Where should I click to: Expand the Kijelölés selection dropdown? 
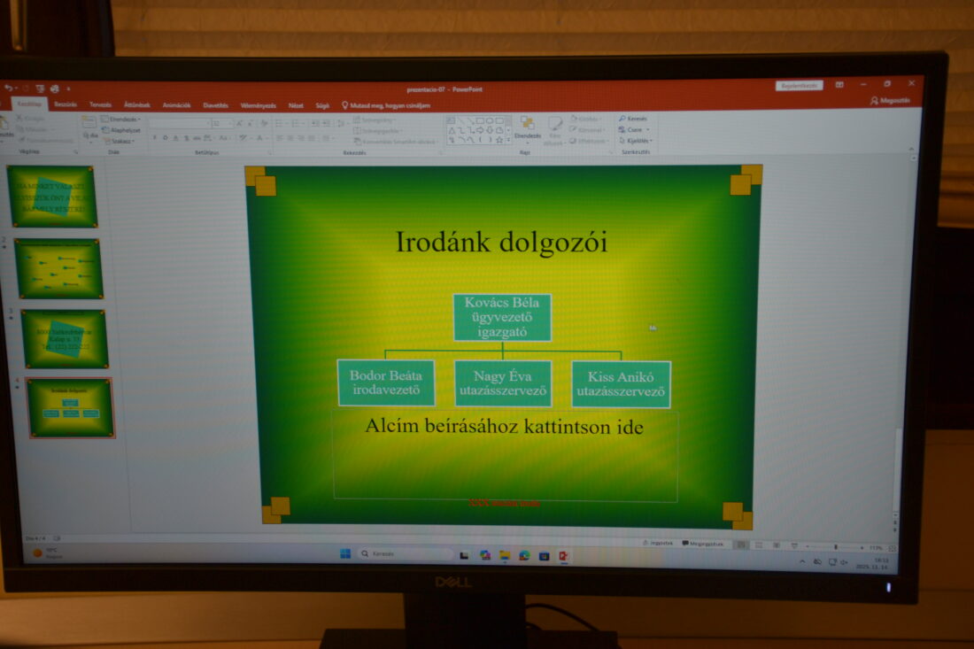[651, 141]
